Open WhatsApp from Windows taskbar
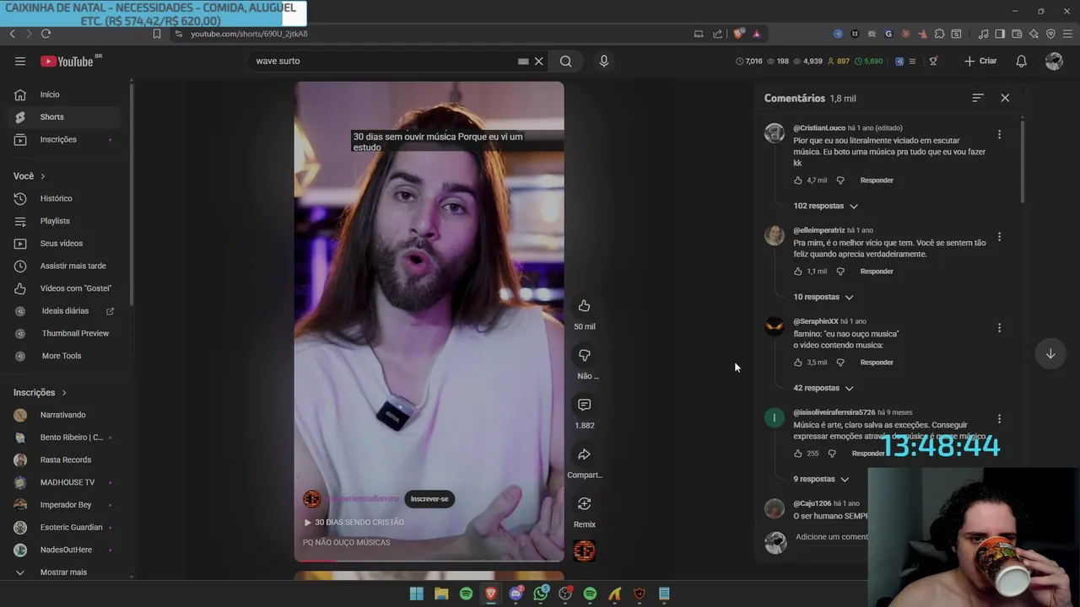 pyautogui.click(x=541, y=594)
